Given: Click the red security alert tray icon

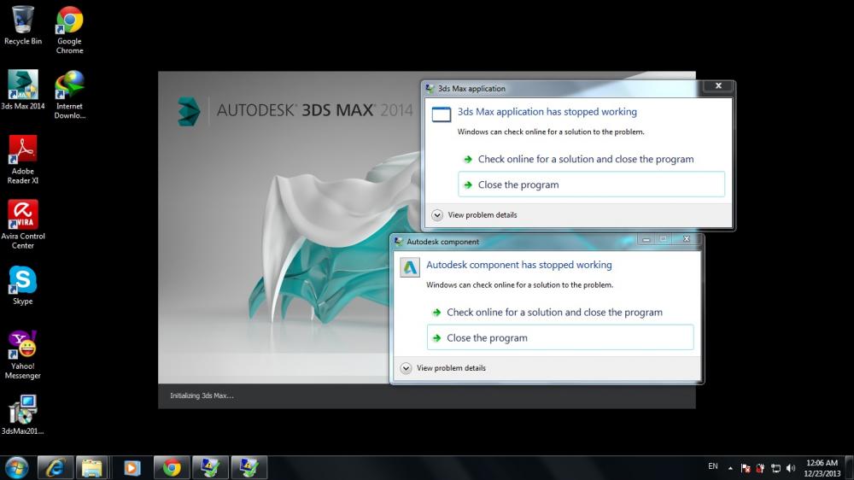Looking at the screenshot, I should click(x=760, y=468).
